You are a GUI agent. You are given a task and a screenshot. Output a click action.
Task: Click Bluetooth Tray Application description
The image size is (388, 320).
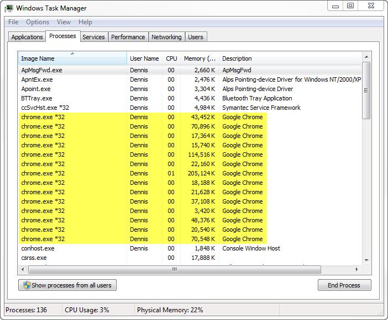[x=257, y=98]
